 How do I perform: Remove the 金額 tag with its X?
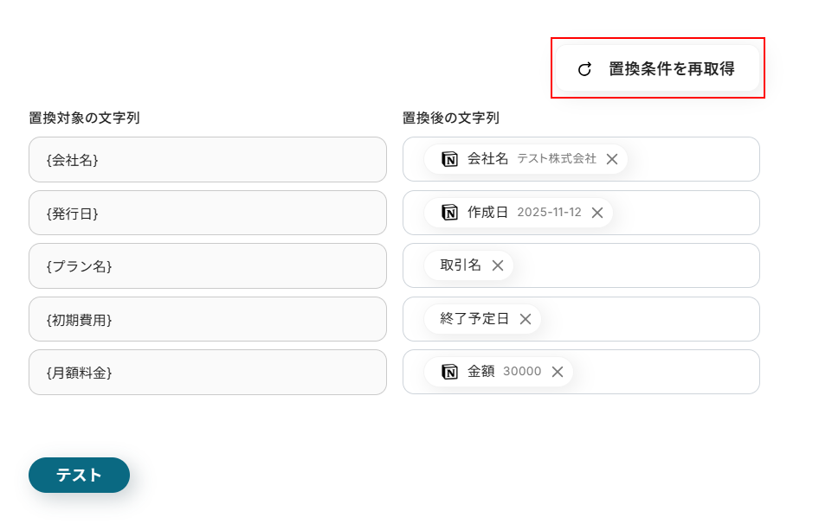coord(558,372)
